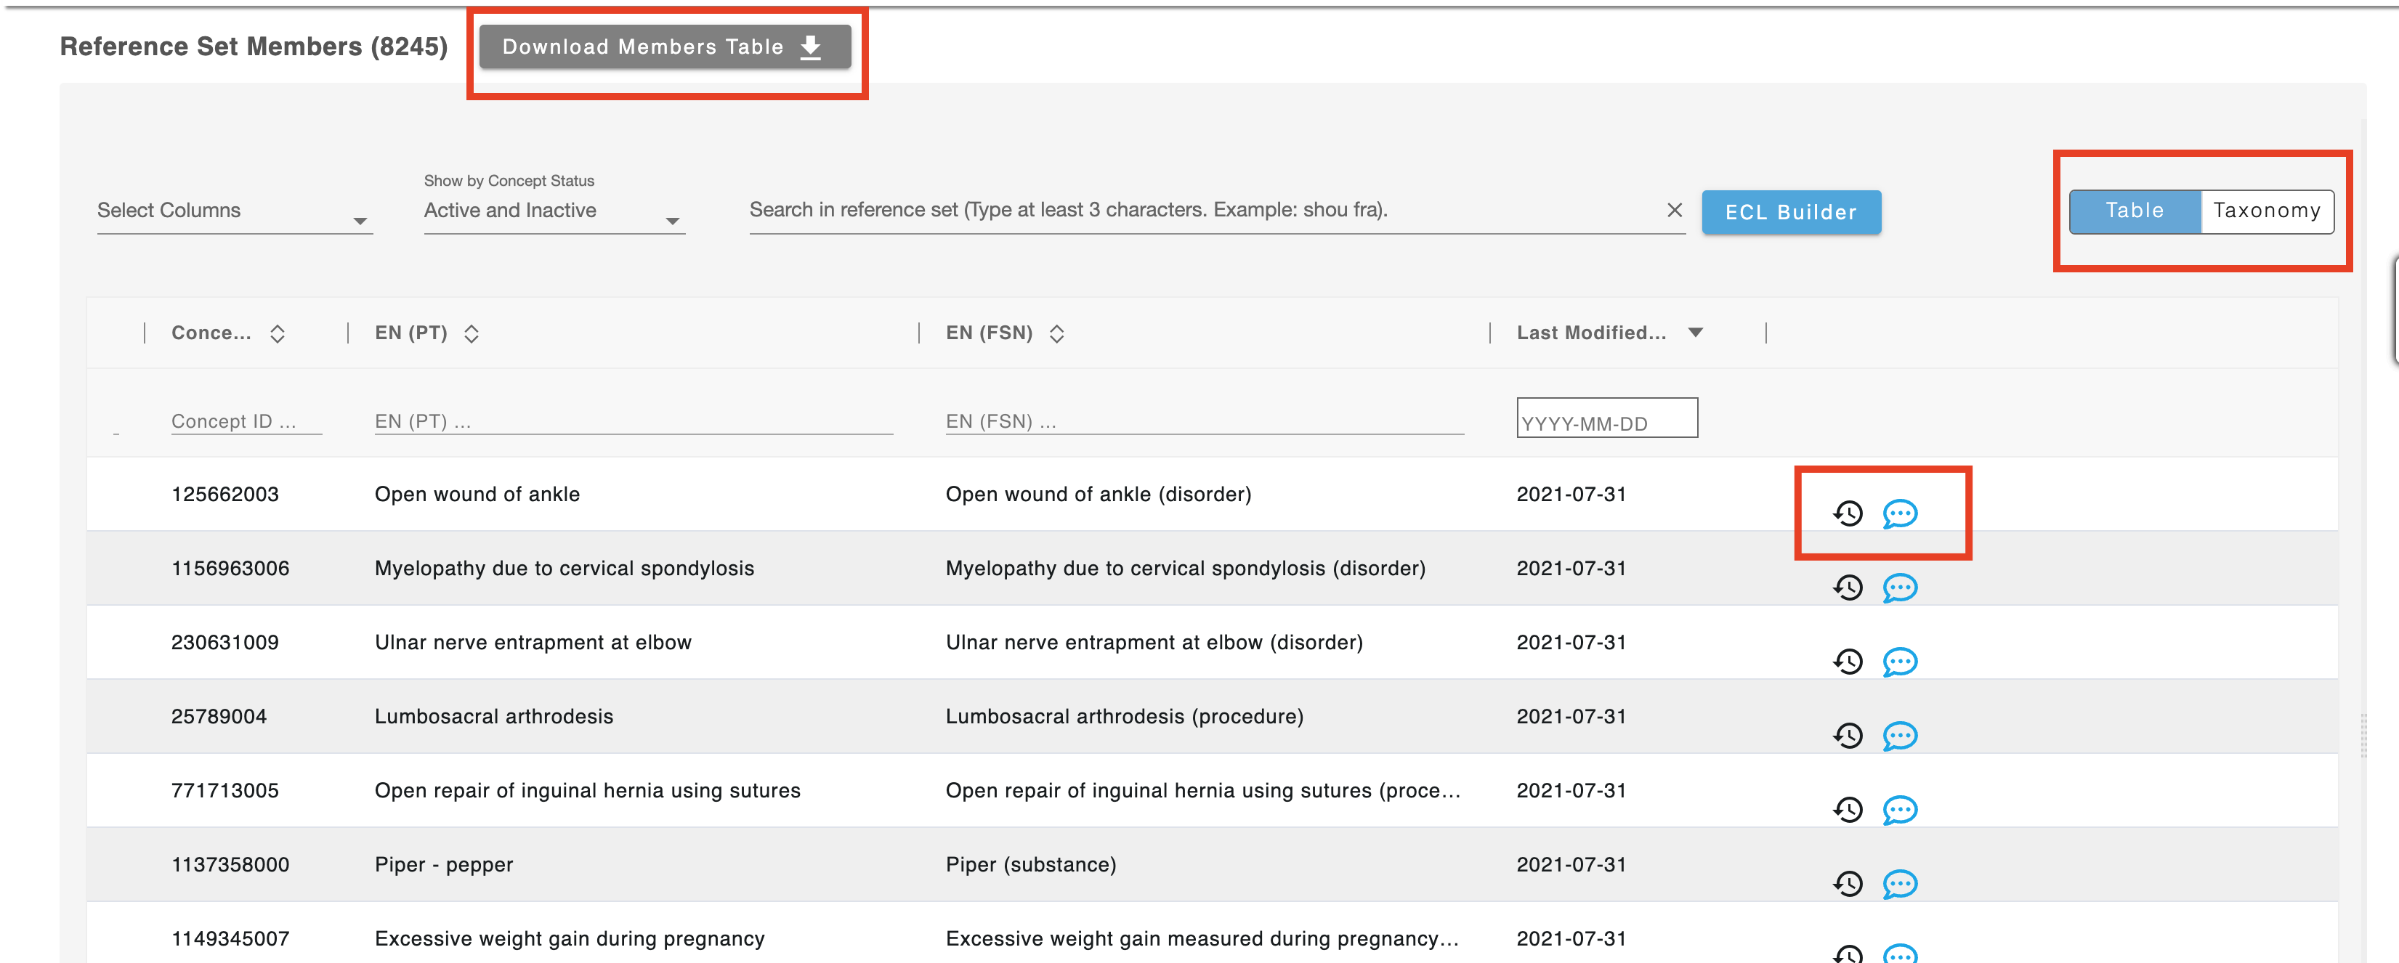Select concept ID 771713005

coord(224,791)
